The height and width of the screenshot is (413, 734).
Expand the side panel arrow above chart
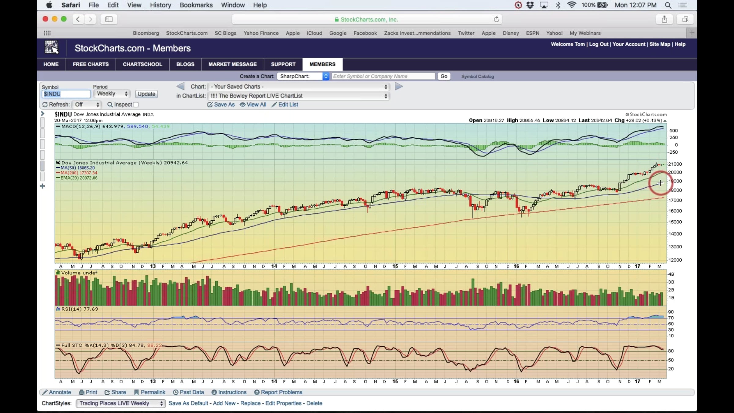[x=43, y=113]
